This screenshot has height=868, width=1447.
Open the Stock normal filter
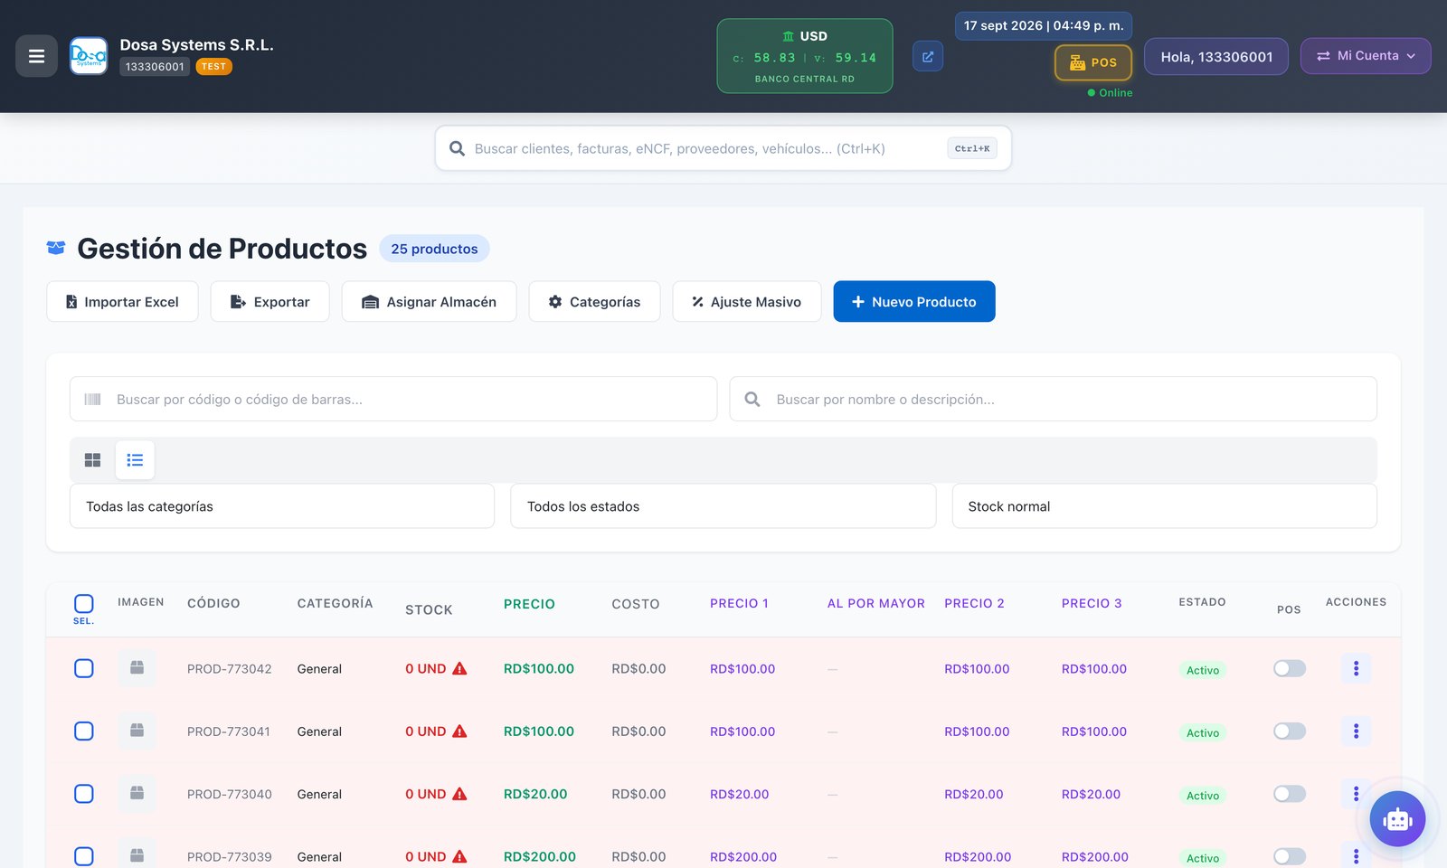1164,506
